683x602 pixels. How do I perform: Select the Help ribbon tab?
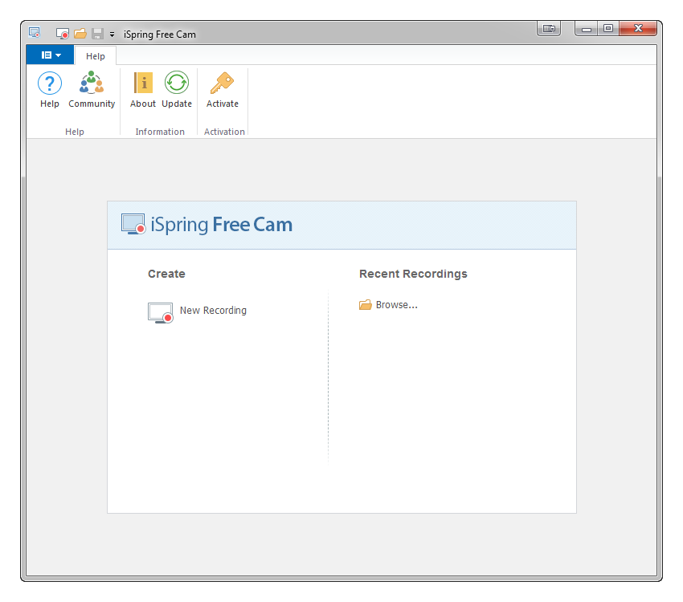click(96, 56)
